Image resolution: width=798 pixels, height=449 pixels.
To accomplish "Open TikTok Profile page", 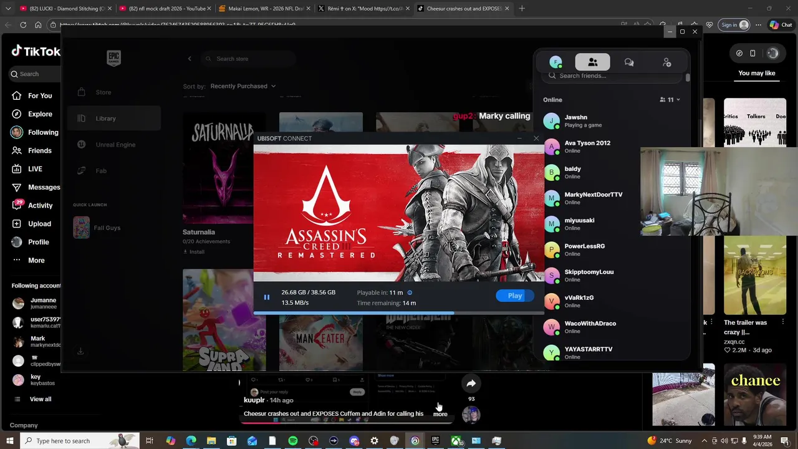I will pos(31,242).
